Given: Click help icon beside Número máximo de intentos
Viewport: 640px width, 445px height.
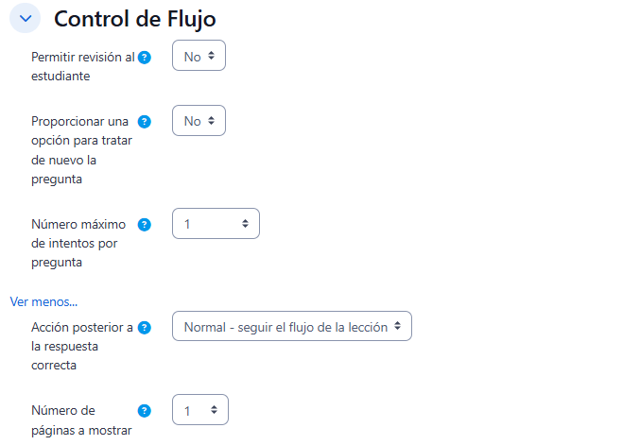Looking at the screenshot, I should (145, 225).
